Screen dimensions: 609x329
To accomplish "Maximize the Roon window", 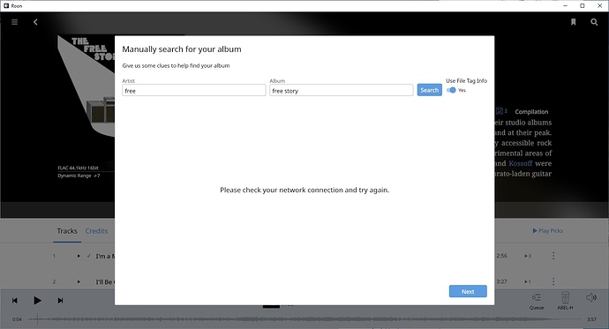I will 583,5.
